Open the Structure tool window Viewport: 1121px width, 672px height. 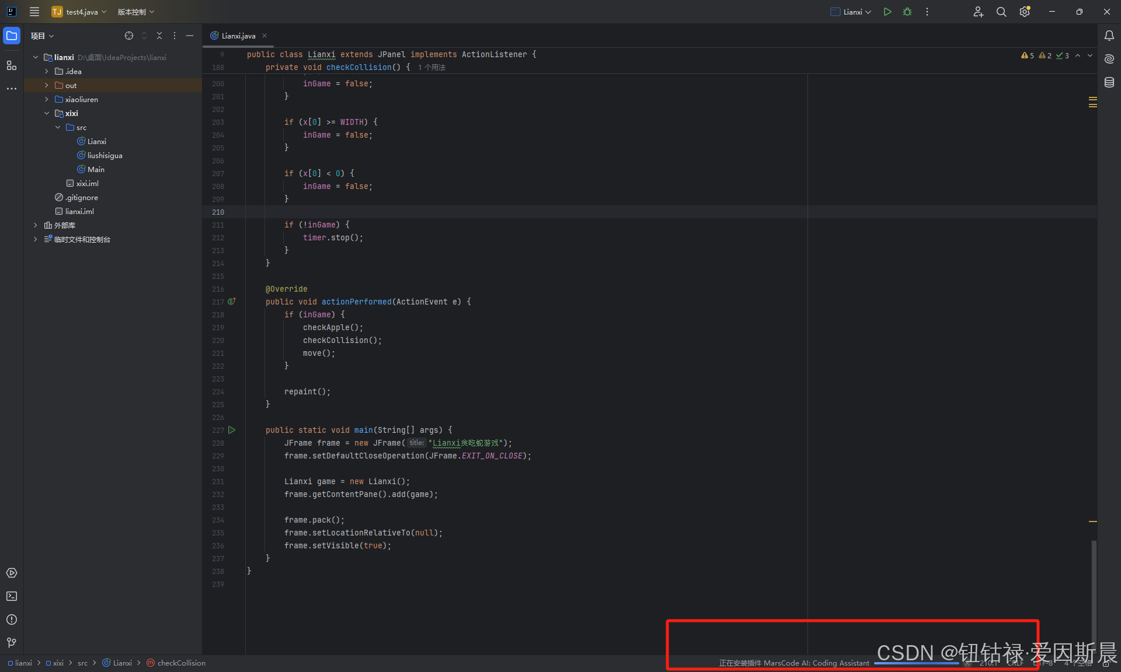pyautogui.click(x=12, y=65)
